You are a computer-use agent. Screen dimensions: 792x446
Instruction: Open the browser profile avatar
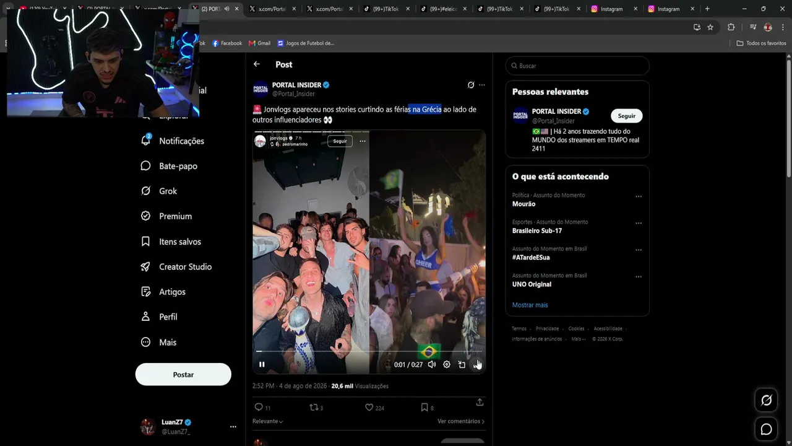[x=768, y=27]
